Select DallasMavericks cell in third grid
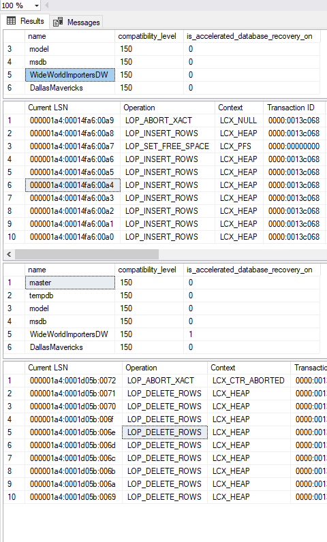Viewport: 327px width, 542px height. click(x=69, y=347)
